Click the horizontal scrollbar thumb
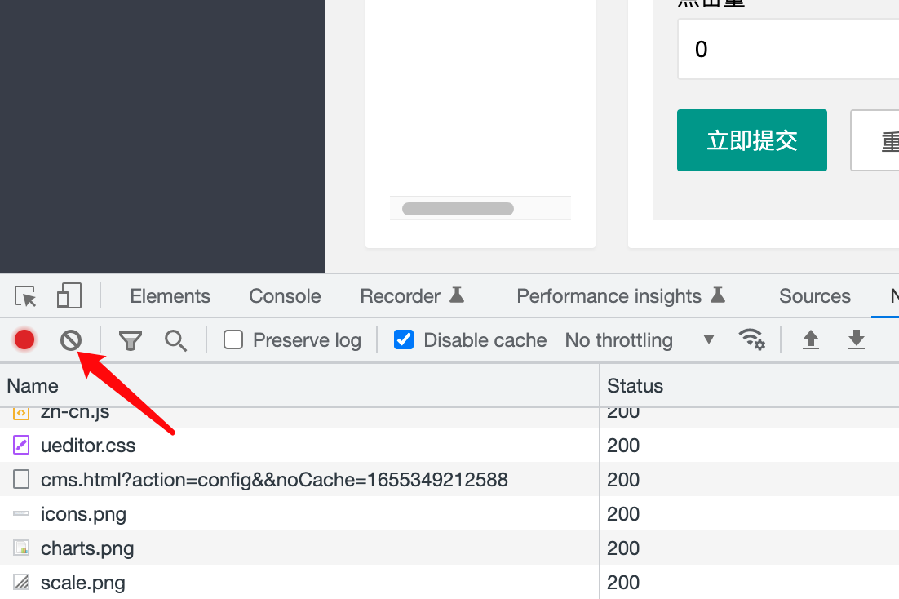The height and width of the screenshot is (599, 899). [x=458, y=209]
